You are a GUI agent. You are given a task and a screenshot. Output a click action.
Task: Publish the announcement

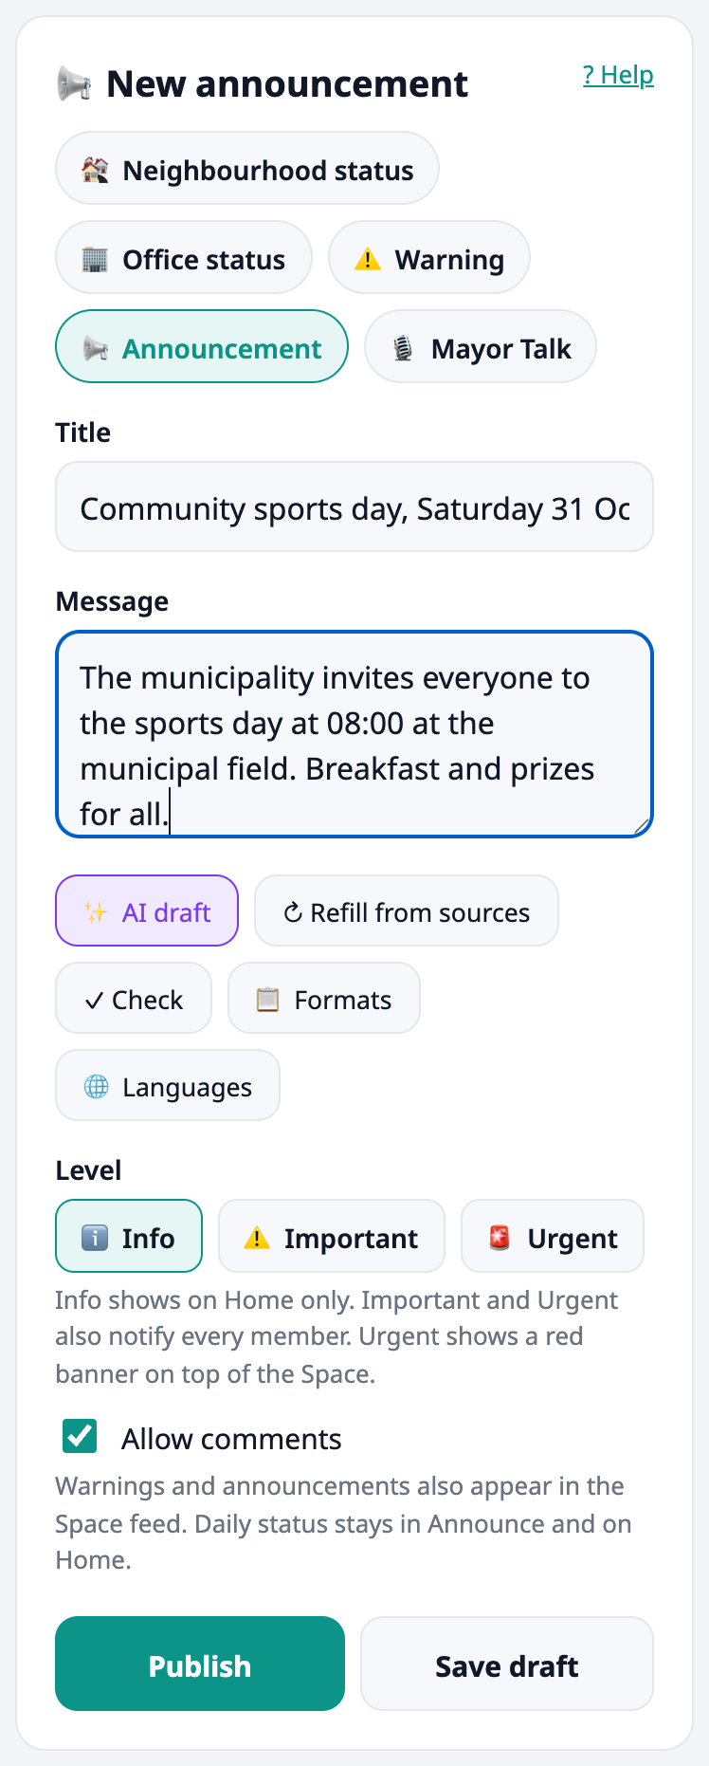click(x=200, y=1665)
